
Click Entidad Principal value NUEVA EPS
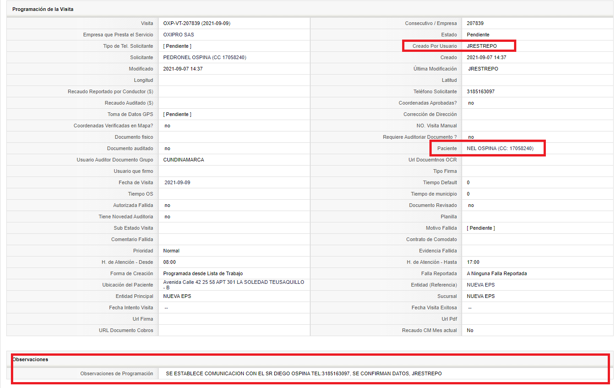(177, 296)
